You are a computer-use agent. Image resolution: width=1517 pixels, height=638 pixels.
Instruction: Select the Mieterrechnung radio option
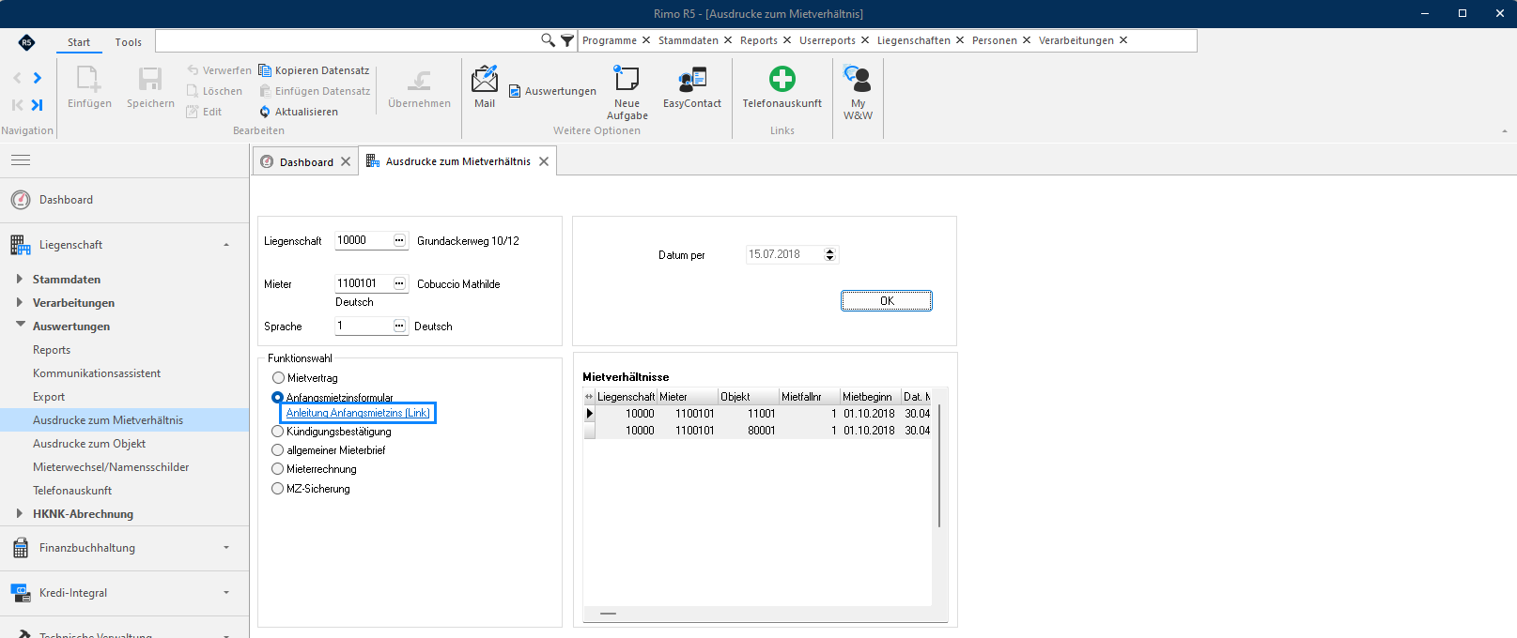tap(278, 469)
